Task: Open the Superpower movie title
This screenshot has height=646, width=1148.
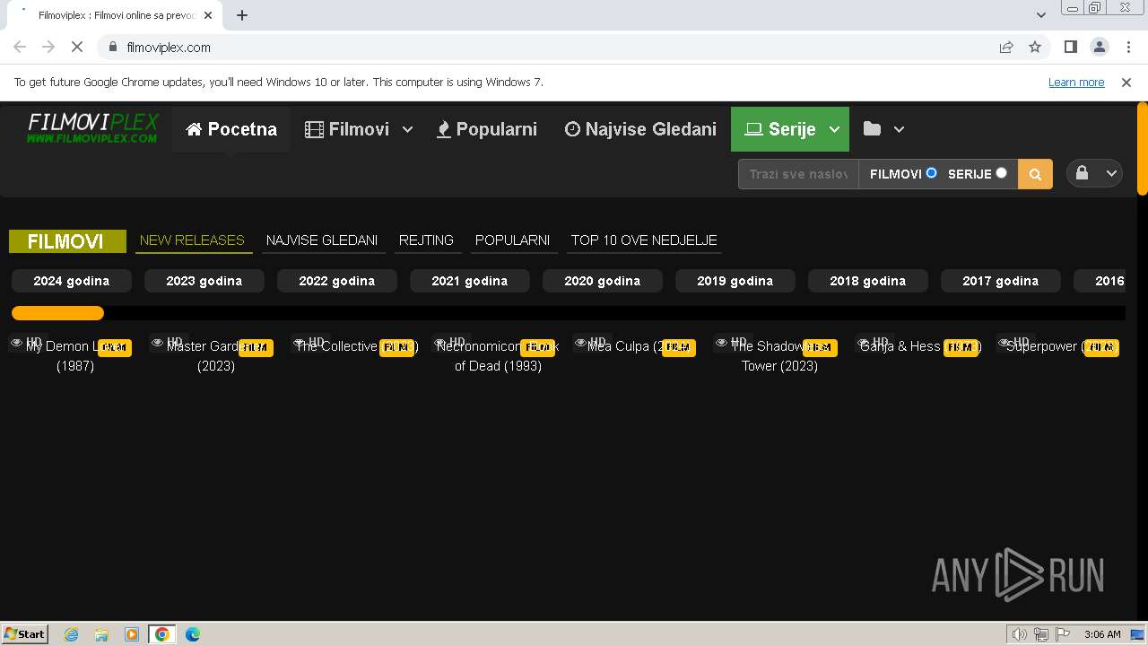Action: click(x=1062, y=346)
